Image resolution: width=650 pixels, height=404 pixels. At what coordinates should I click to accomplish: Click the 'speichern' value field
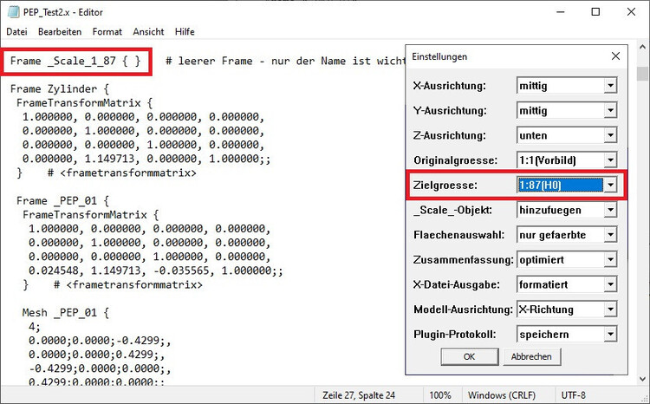coord(561,335)
